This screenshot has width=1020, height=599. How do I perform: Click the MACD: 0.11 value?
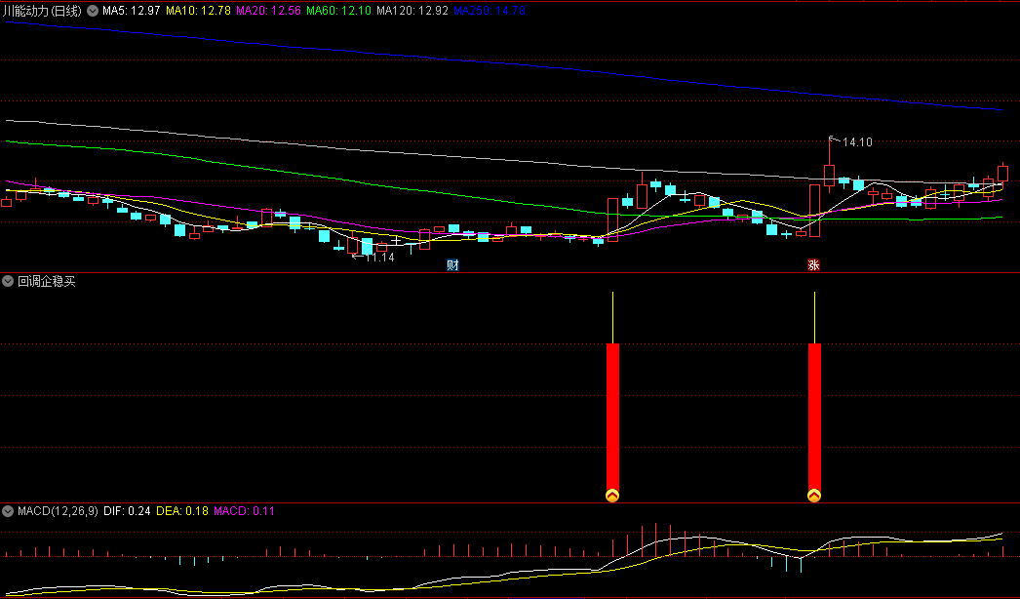tap(244, 511)
